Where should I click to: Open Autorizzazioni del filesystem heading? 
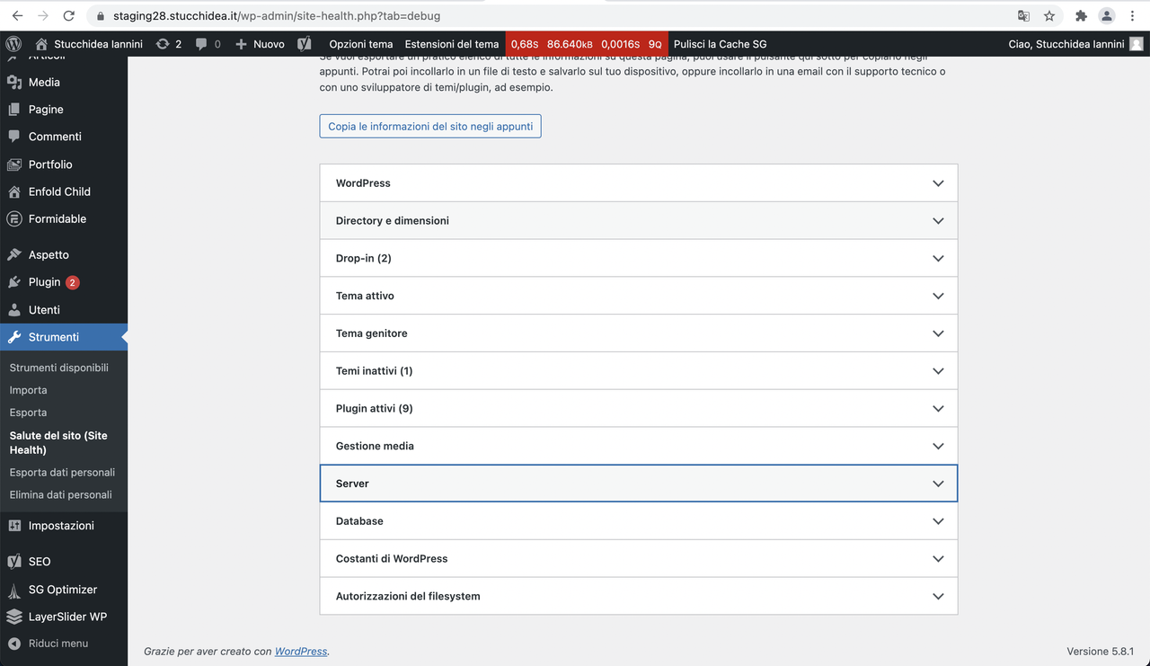(x=639, y=596)
